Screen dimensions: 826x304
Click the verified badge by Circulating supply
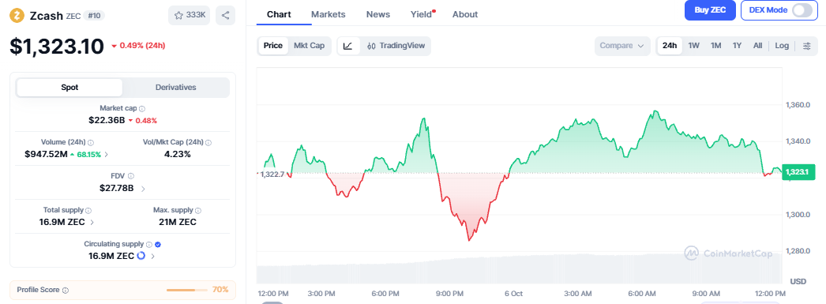coord(159,245)
